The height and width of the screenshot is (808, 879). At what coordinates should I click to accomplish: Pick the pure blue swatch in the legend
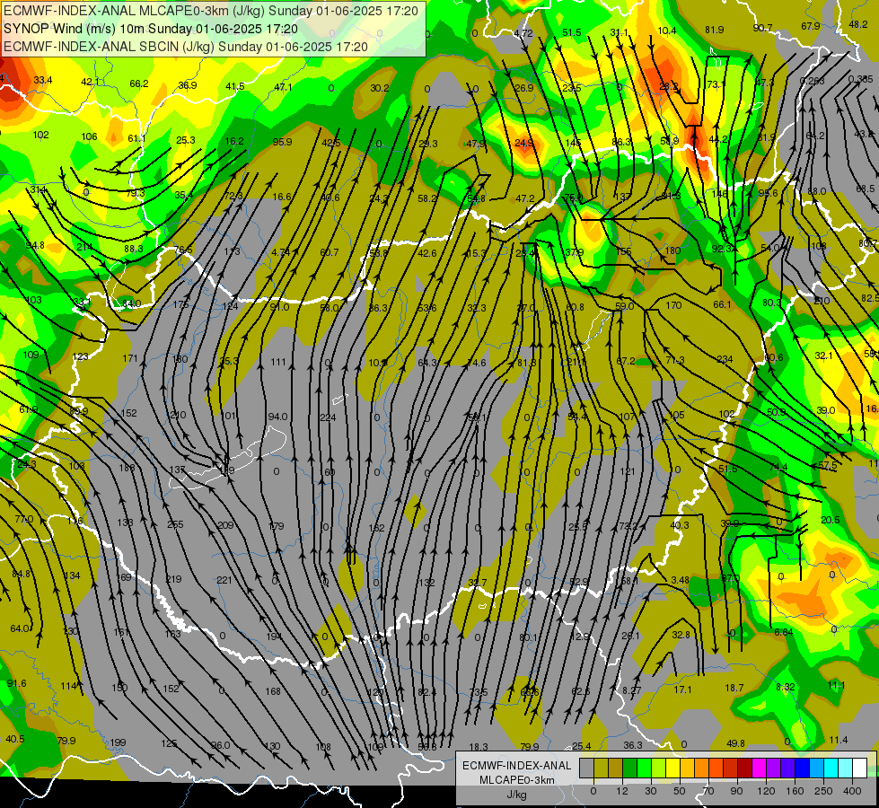(x=803, y=768)
